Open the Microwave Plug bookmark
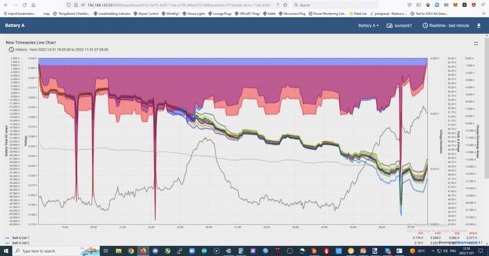 tap(291, 14)
